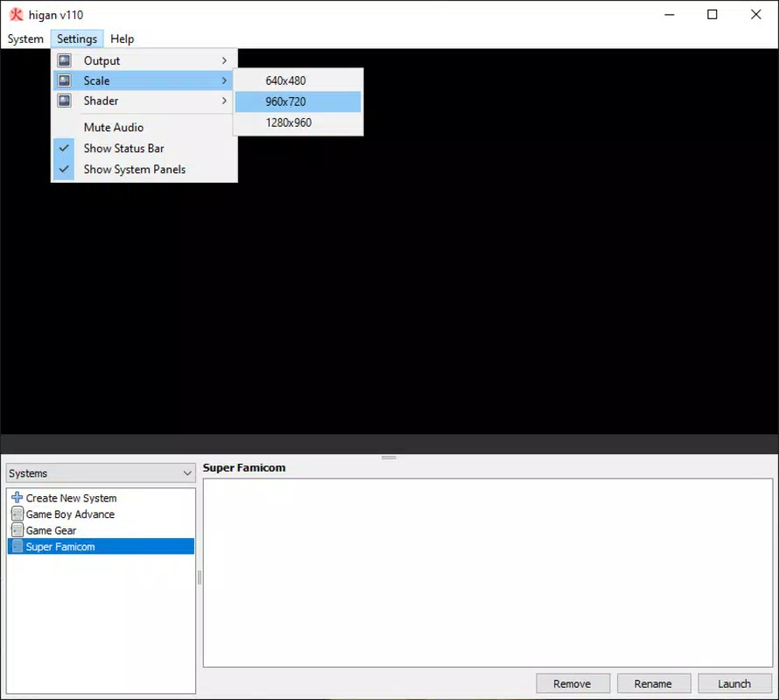The width and height of the screenshot is (779, 700).
Task: Click the Super Famicom system icon
Action: coord(17,547)
